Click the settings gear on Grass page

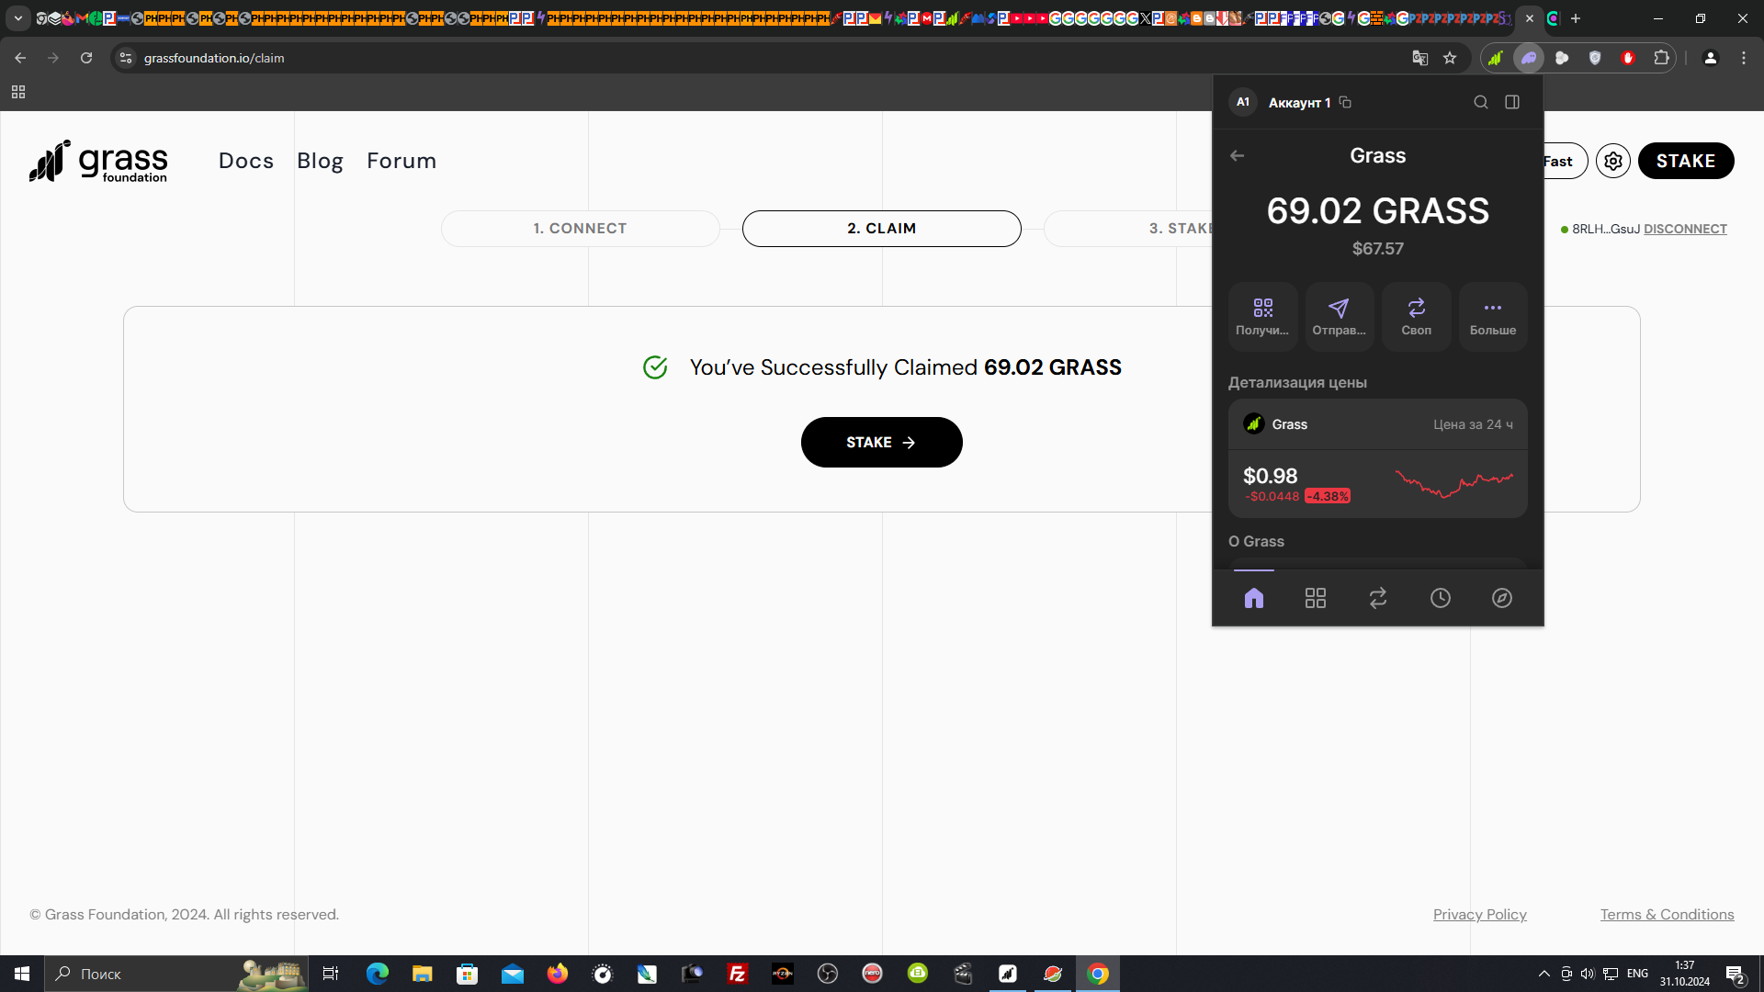coord(1613,161)
